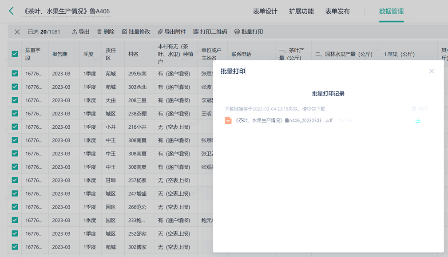This screenshot has width=448, height=257.
Task: Click the 村名 column header
Action: pyautogui.click(x=133, y=54)
